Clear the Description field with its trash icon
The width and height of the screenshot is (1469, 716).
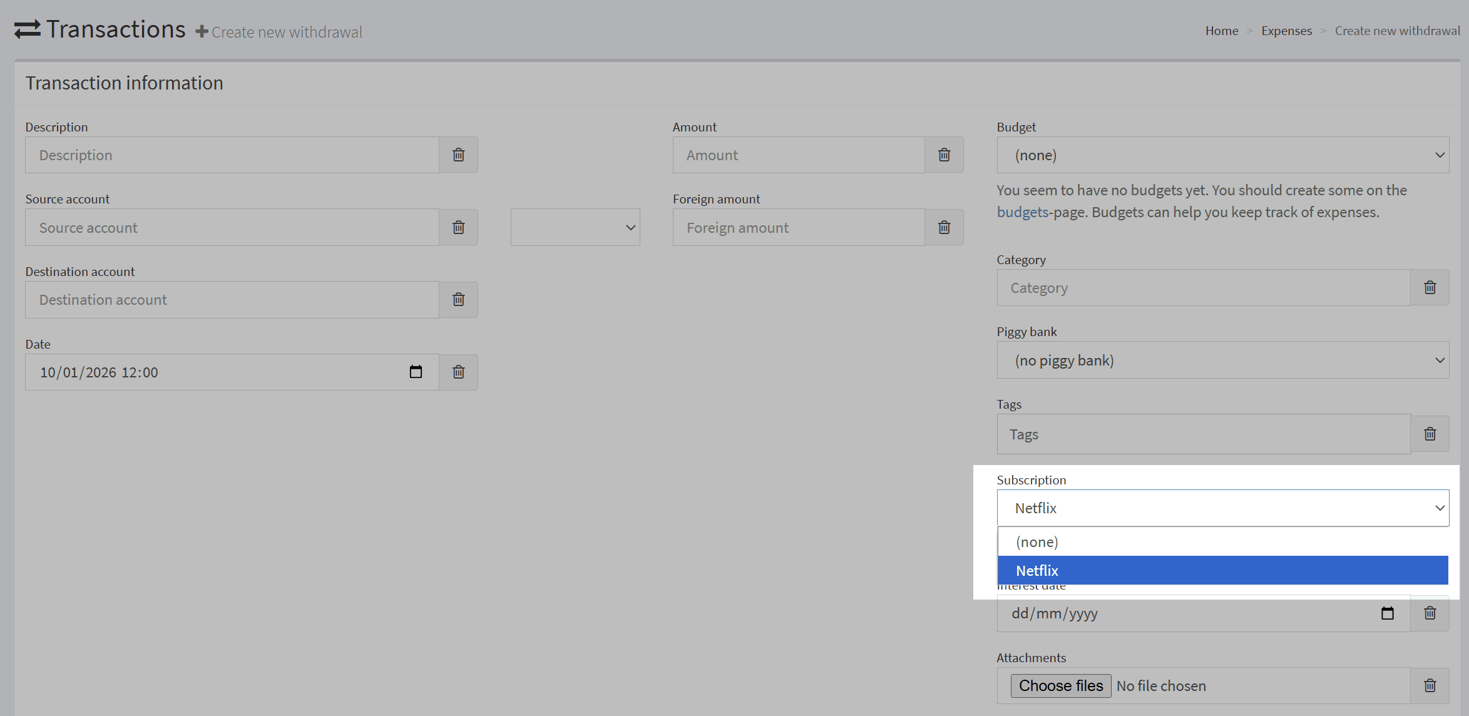[458, 155]
